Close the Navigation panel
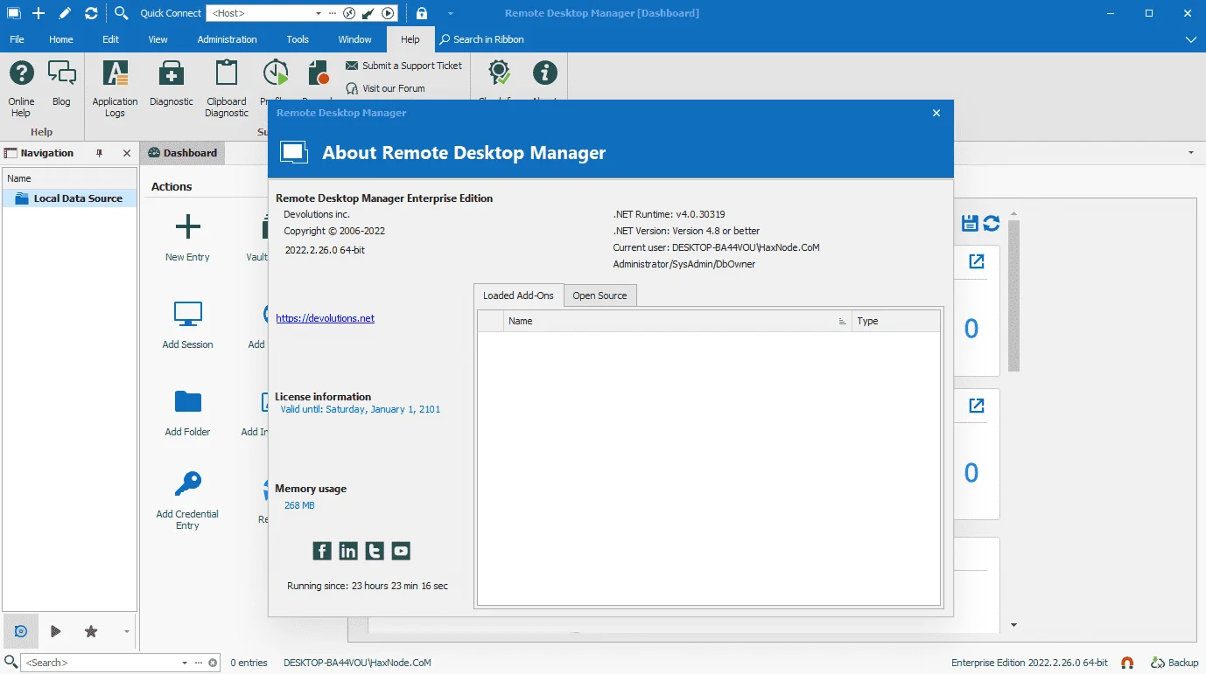The width and height of the screenshot is (1206, 674). pyautogui.click(x=126, y=153)
